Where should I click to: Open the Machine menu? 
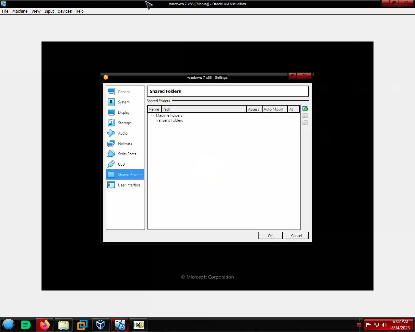20,11
